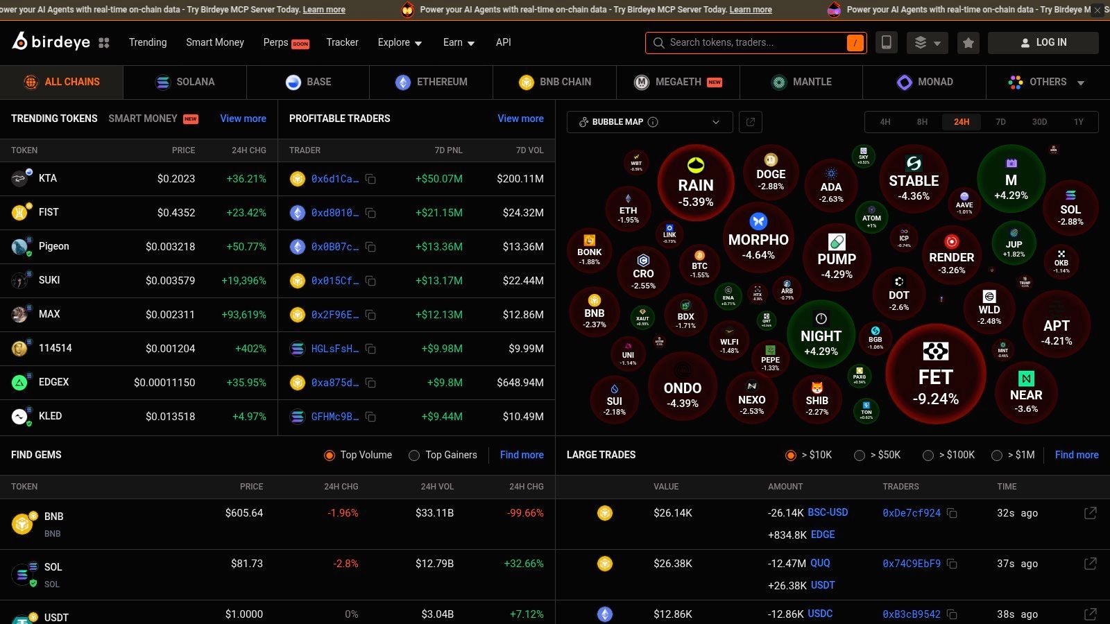
Task: Select the FET bubble
Action: [935, 375]
